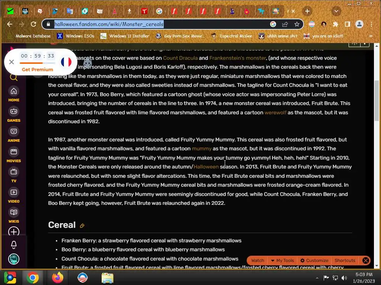Screen dimensions: 381x285
Task: Click the orange timer progress bar
Action: coord(38,63)
